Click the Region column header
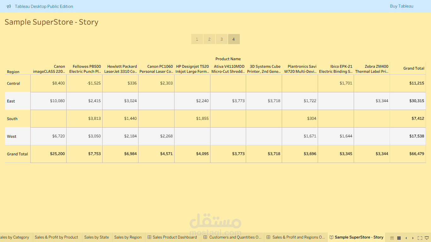431x242 pixels. (x=13, y=72)
